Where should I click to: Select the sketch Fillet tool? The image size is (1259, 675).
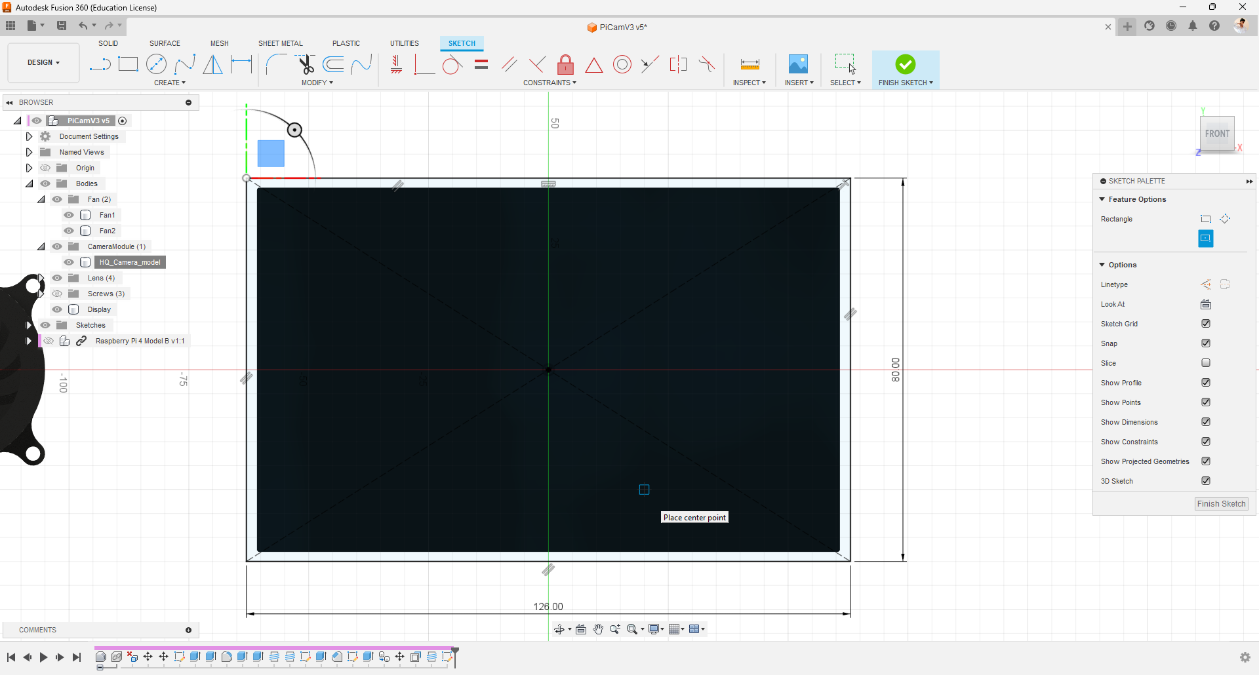tap(276, 64)
